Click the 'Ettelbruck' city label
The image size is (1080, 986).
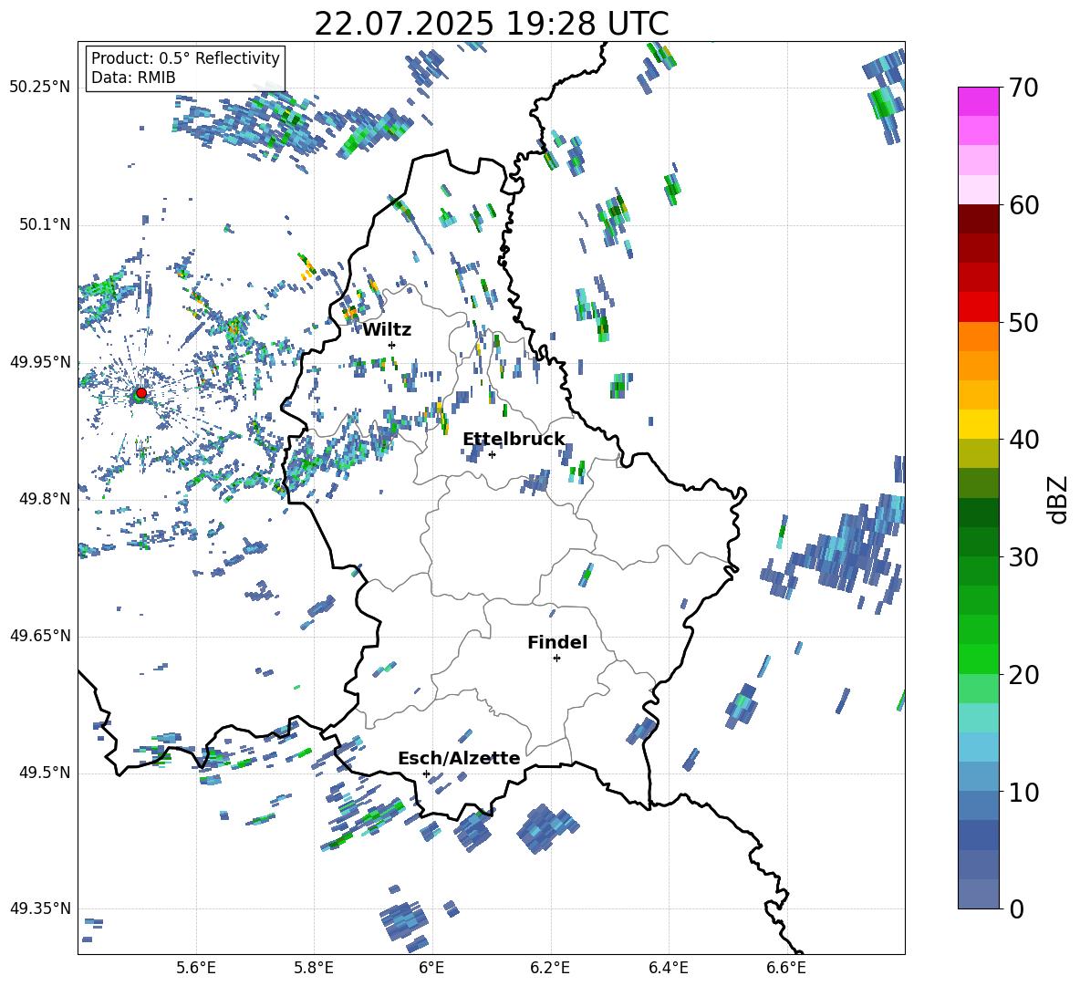514,440
